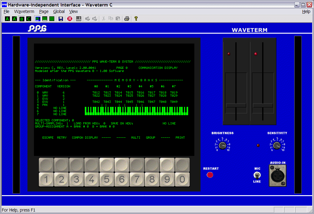The width and height of the screenshot is (314, 214).
Task: Click the green piano keyboard on the display
Action: [x=137, y=111]
